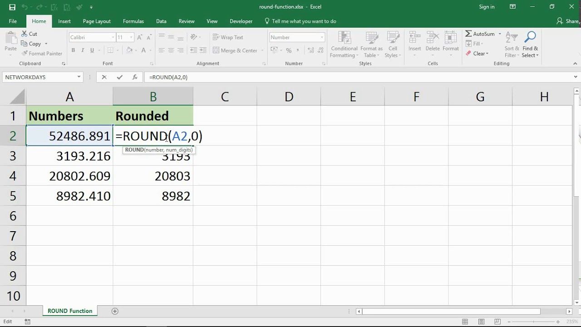Viewport: 581px width, 327px height.
Task: Add a new sheet with the plus icon
Action: click(x=115, y=311)
